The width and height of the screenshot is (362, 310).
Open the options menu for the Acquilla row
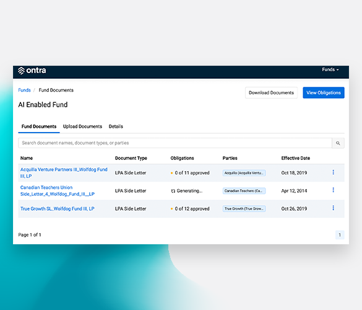pos(333,172)
